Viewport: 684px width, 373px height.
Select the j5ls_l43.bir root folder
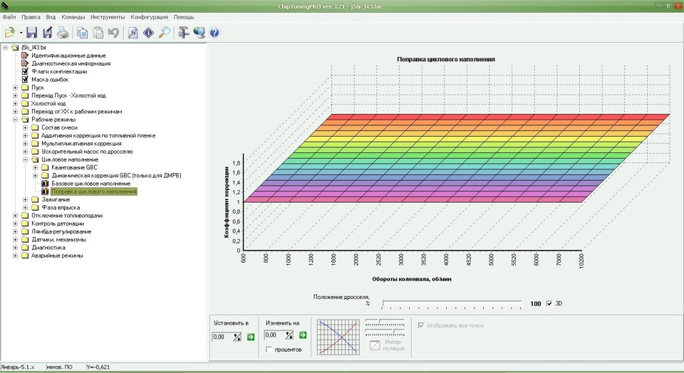point(34,48)
